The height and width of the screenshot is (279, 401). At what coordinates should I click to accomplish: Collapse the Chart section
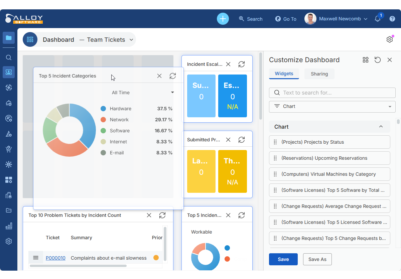pyautogui.click(x=381, y=127)
